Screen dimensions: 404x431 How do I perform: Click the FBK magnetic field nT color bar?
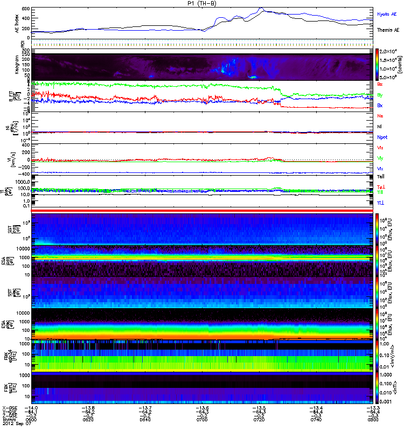point(377,388)
